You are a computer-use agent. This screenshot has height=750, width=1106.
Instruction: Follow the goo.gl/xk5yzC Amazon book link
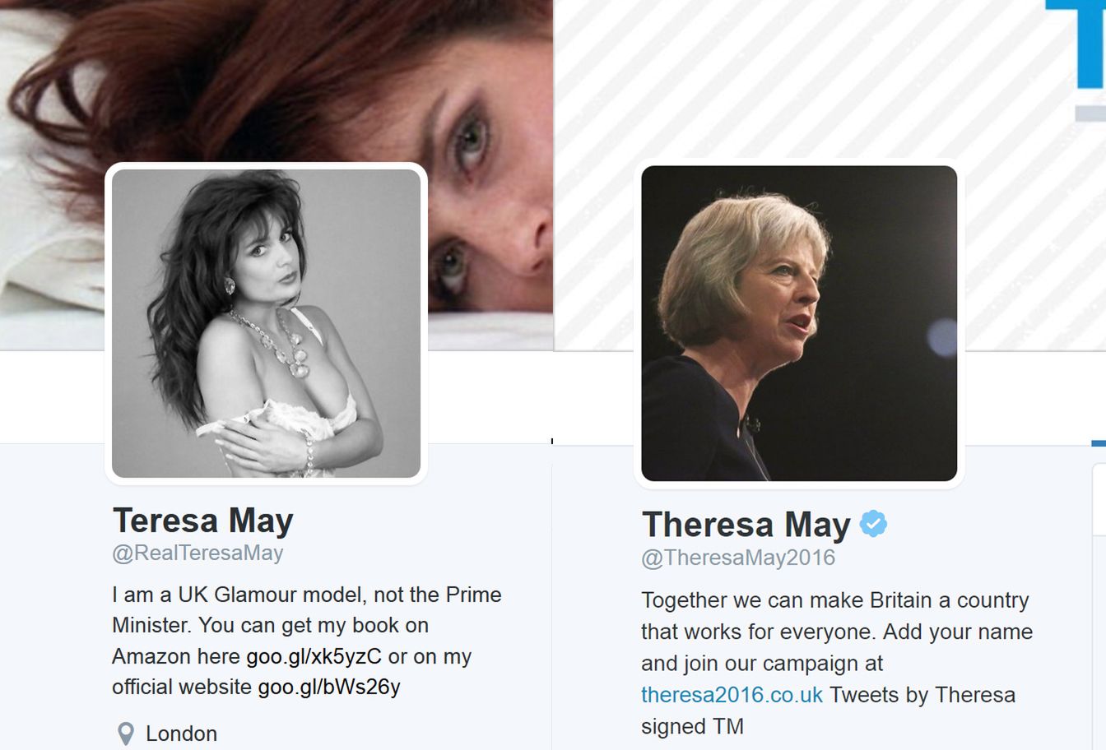click(314, 656)
